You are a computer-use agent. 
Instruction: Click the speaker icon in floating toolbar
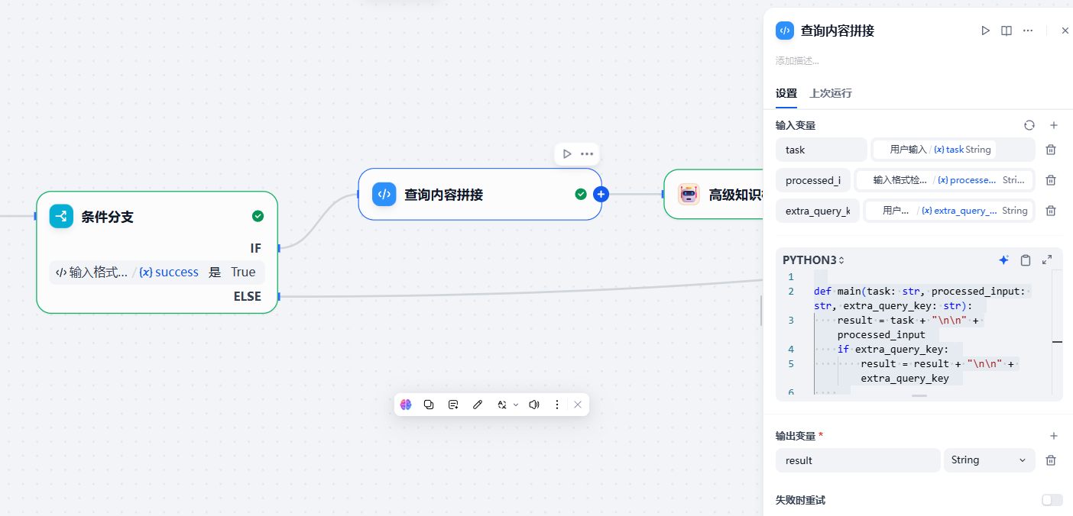[534, 405]
